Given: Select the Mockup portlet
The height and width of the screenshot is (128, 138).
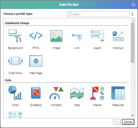Looking at the screenshot, I should [x=118, y=36].
